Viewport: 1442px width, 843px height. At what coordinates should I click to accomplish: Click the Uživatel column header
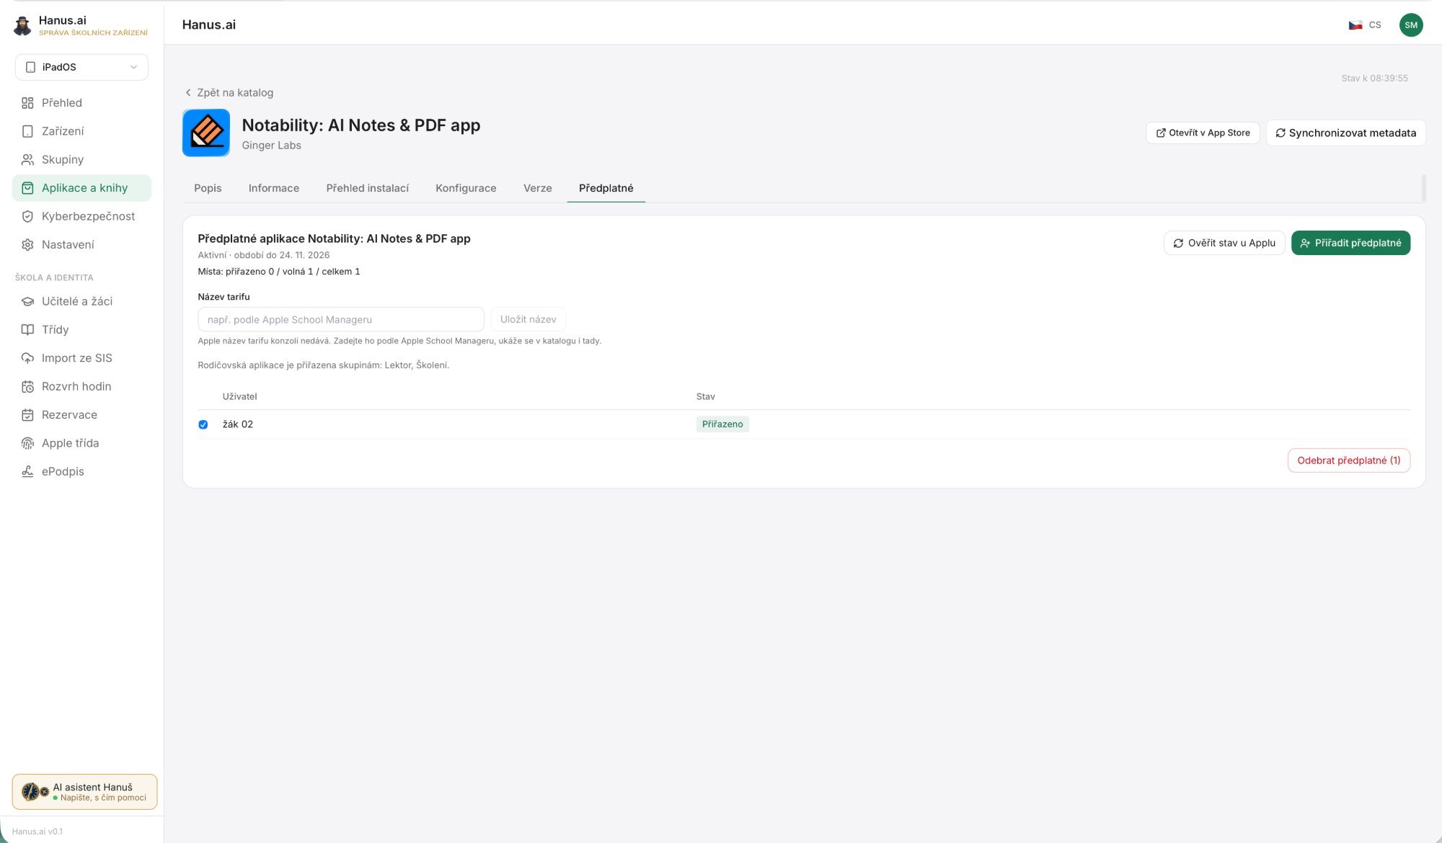[x=240, y=397]
